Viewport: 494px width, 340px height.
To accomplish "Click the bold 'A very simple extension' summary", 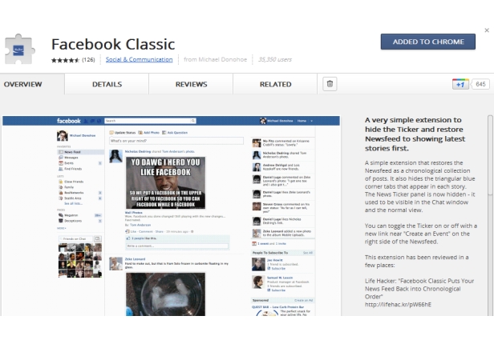I will click(415, 134).
